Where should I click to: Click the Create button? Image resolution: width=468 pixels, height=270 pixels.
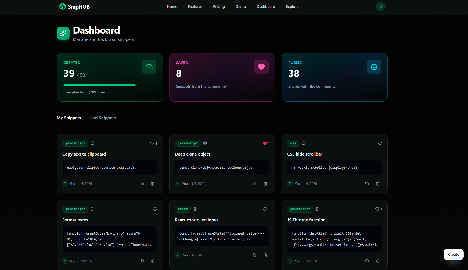tap(453, 254)
